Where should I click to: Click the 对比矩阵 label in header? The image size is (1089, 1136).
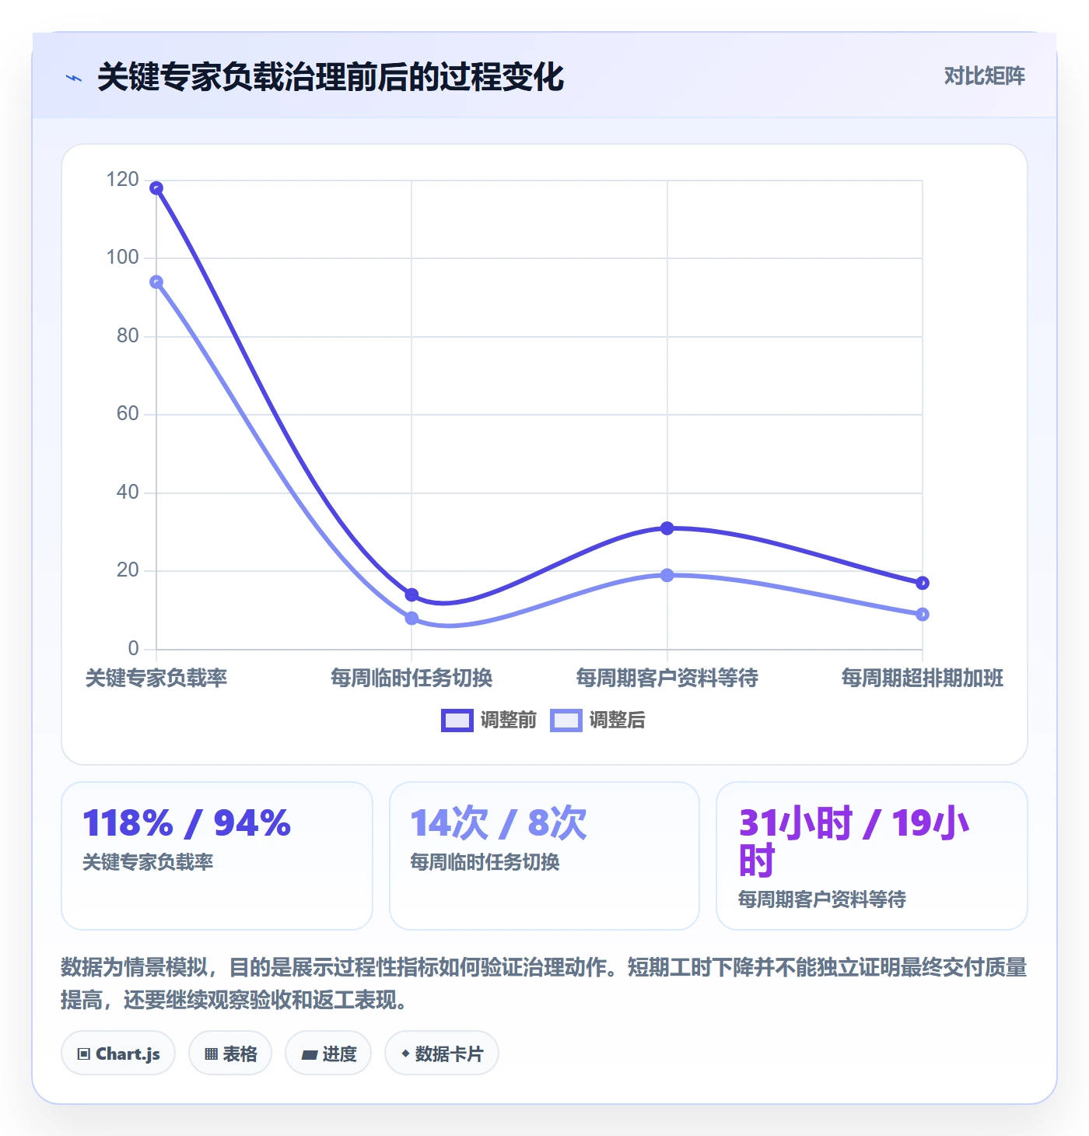click(984, 75)
